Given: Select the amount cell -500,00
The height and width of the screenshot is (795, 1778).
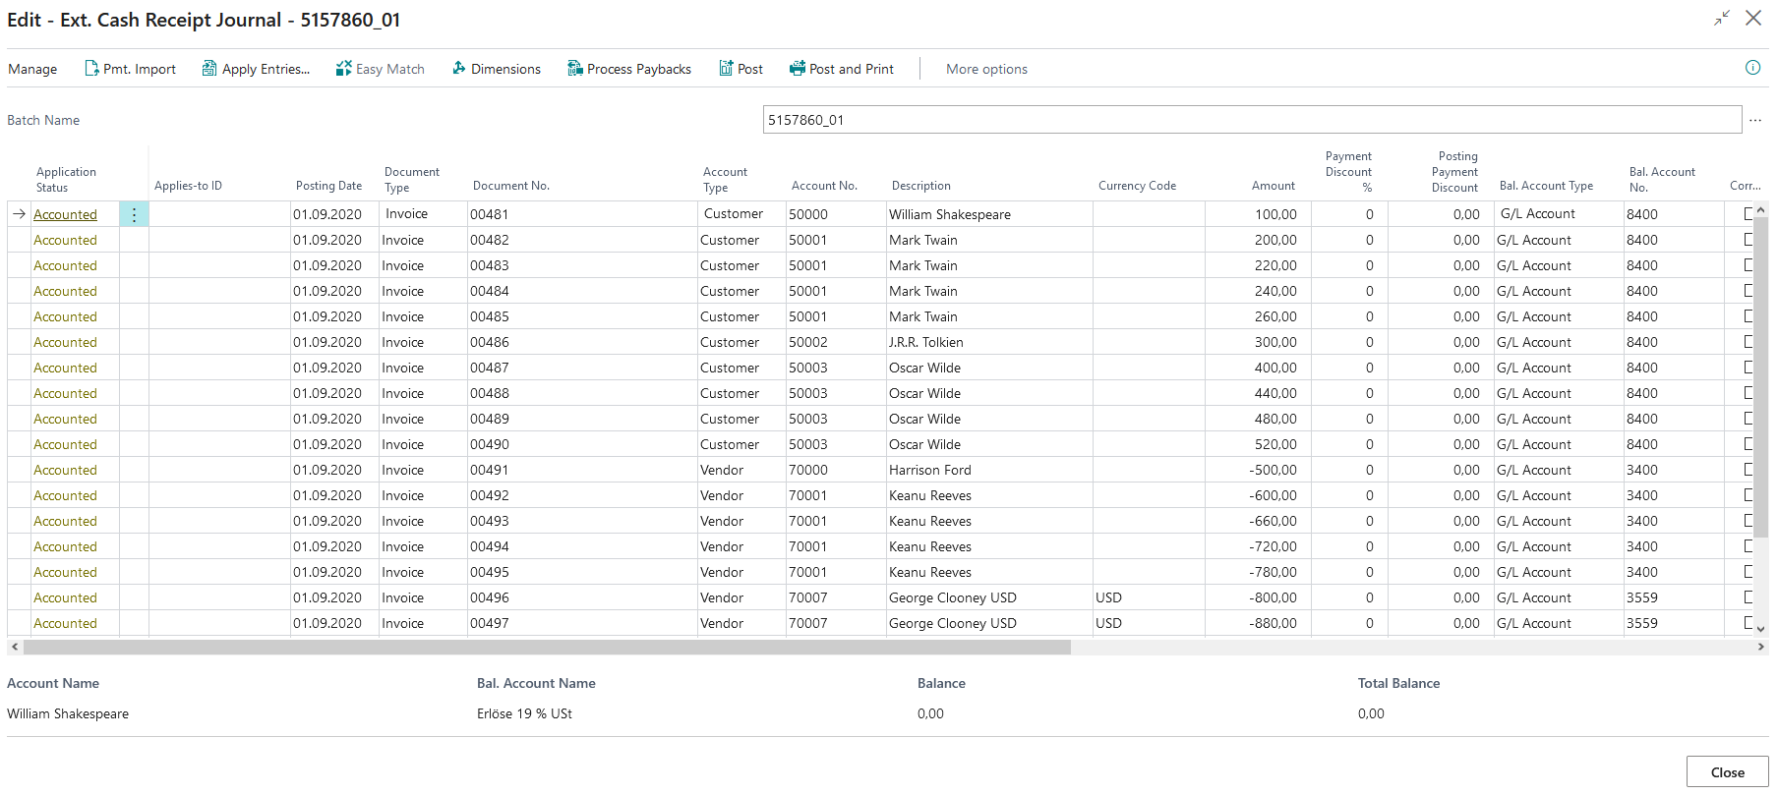Looking at the screenshot, I should coord(1258,470).
